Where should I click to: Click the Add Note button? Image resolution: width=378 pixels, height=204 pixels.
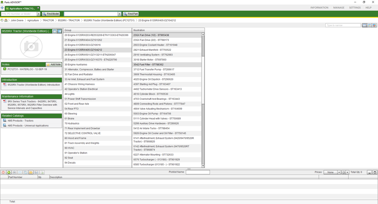pyautogui.click(x=54, y=64)
